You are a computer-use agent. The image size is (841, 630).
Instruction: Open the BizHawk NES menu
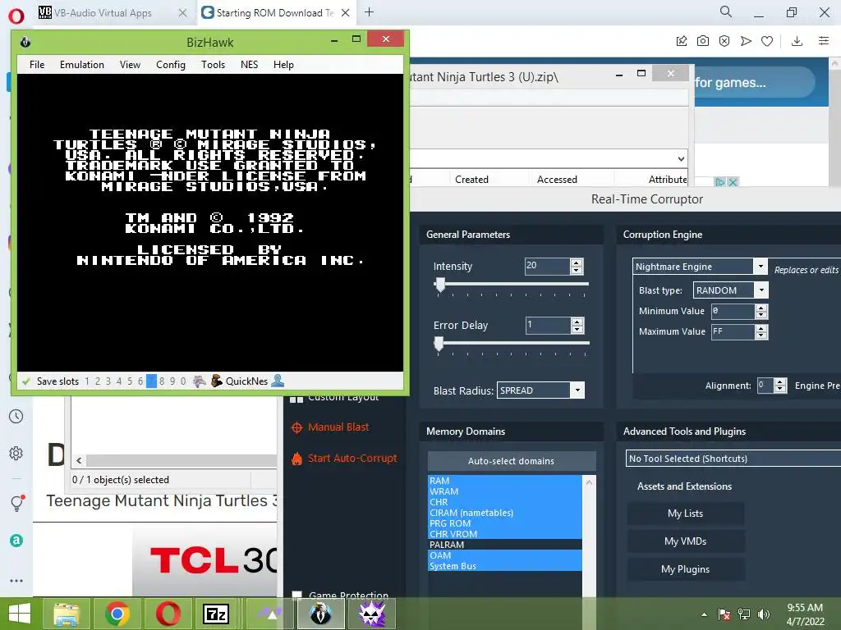(249, 65)
